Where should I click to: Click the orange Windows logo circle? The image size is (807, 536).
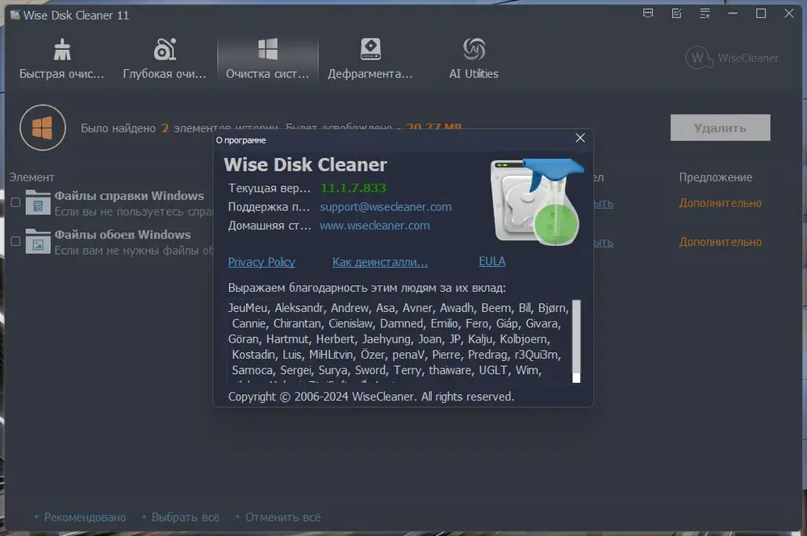point(42,128)
